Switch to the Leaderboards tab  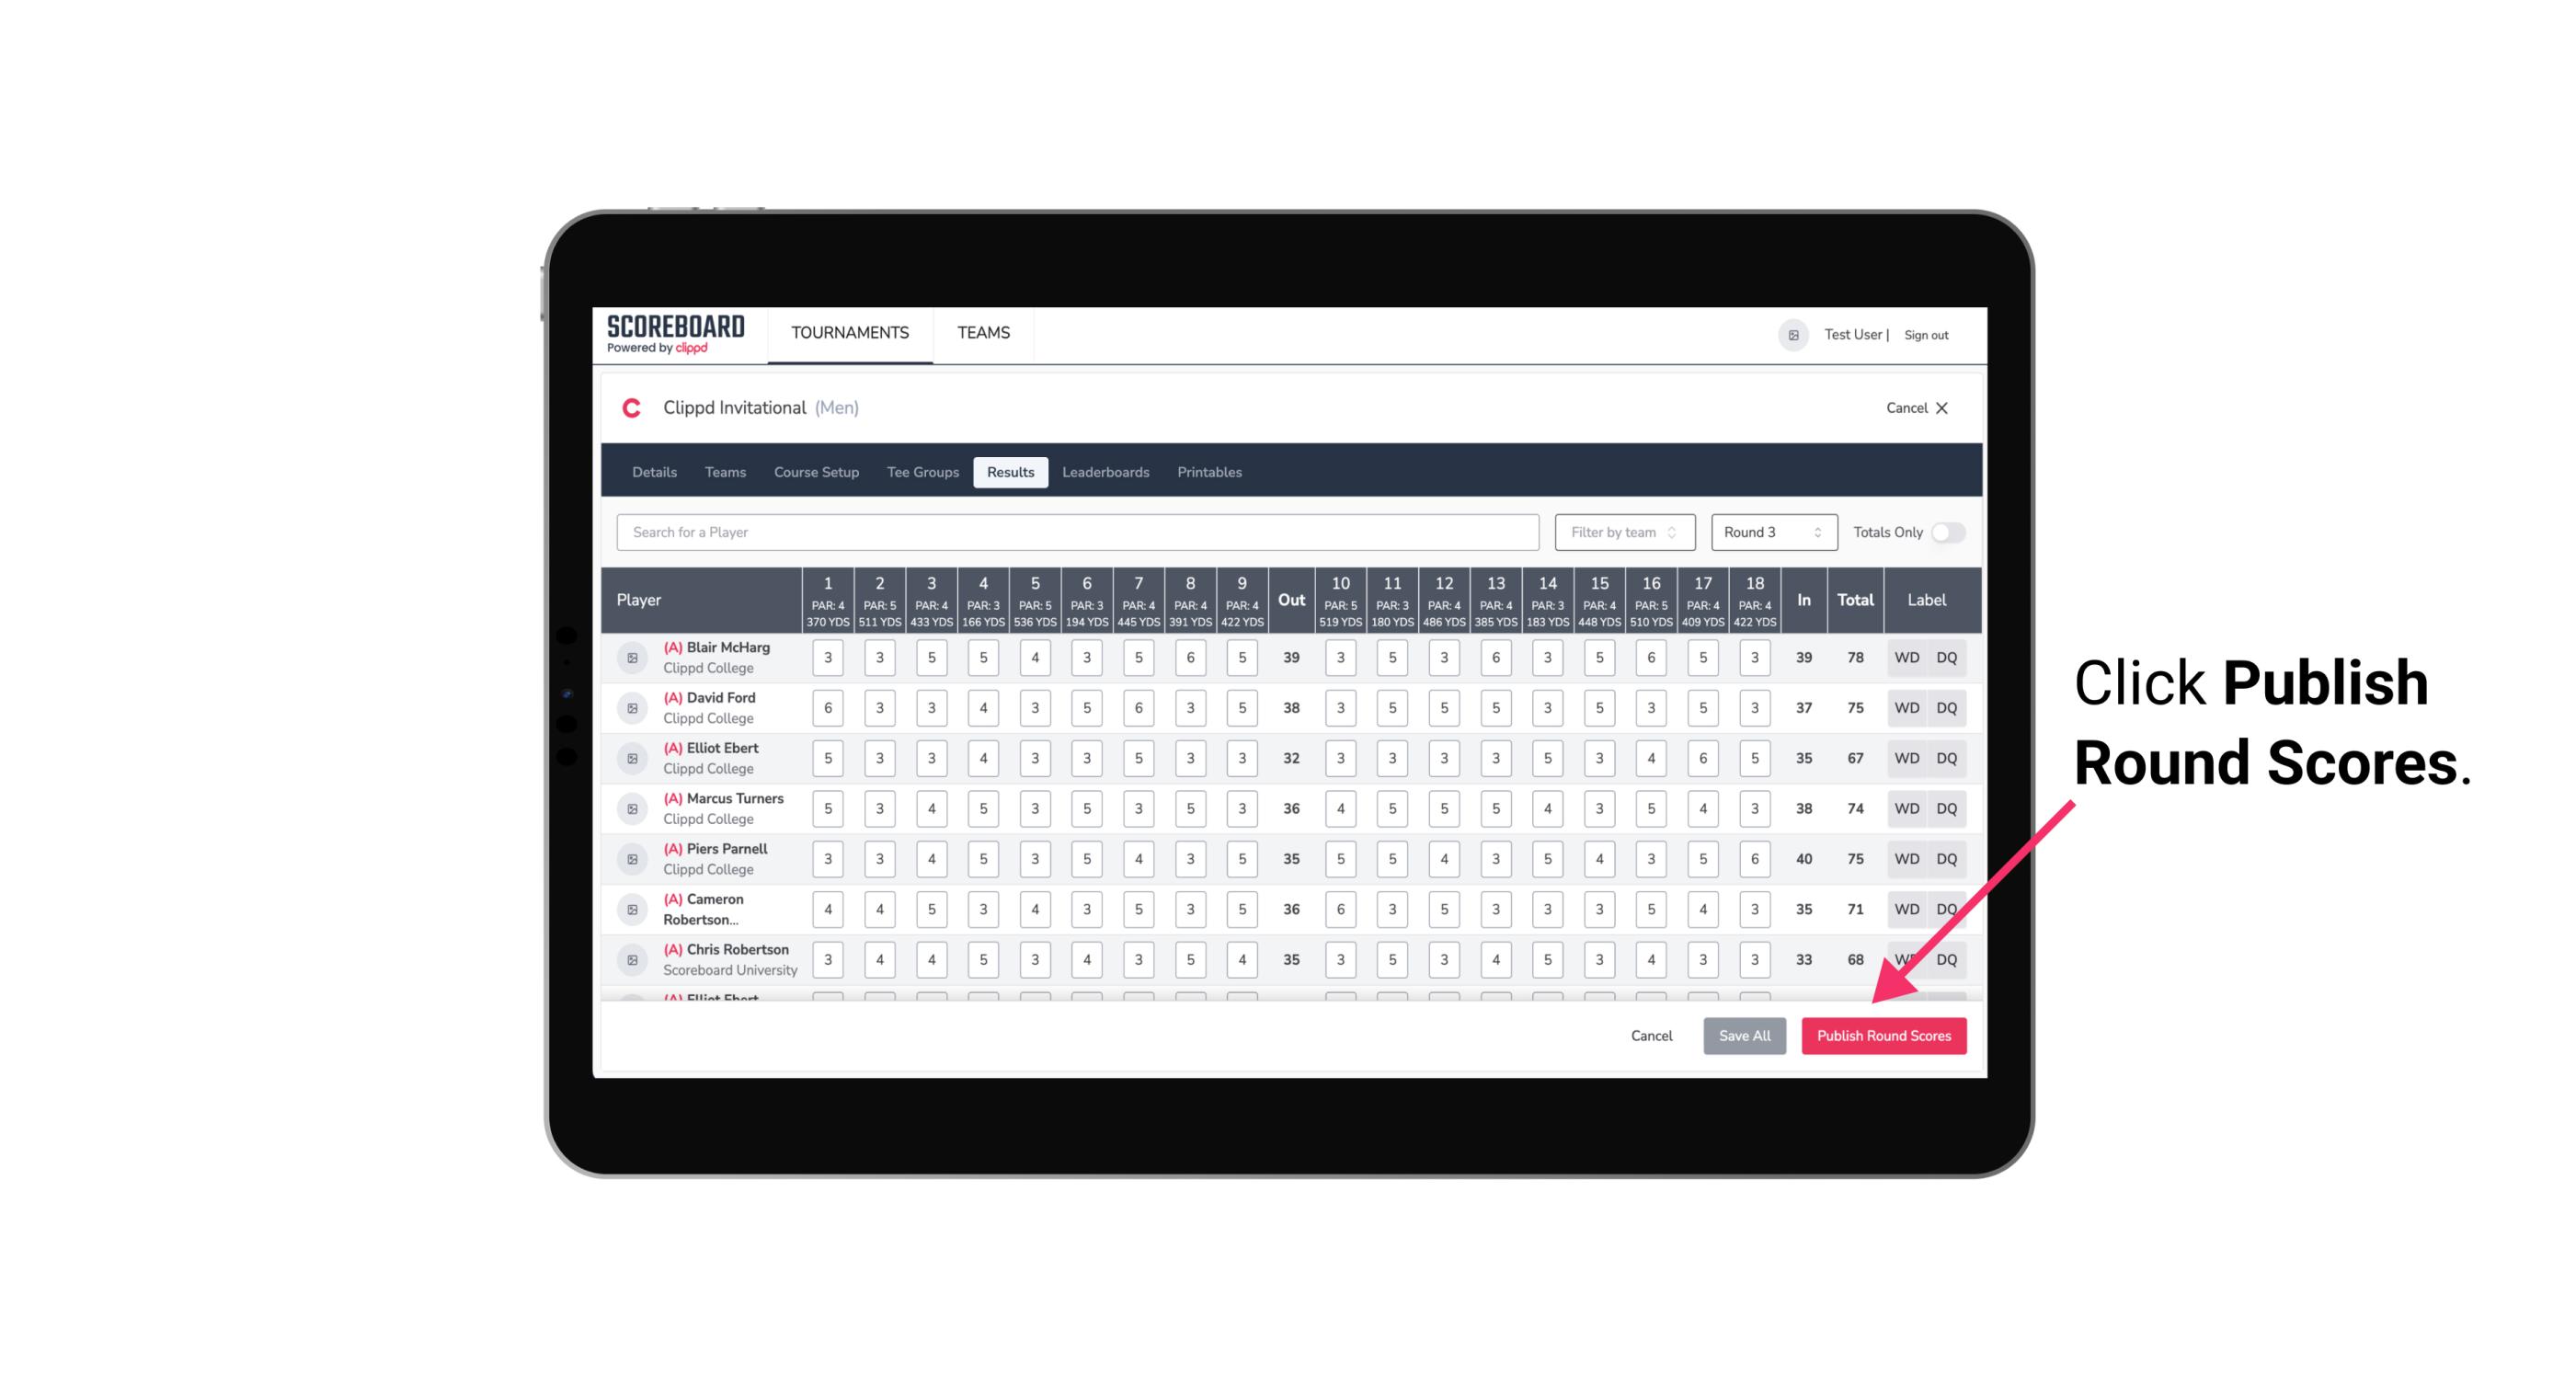tap(1105, 471)
